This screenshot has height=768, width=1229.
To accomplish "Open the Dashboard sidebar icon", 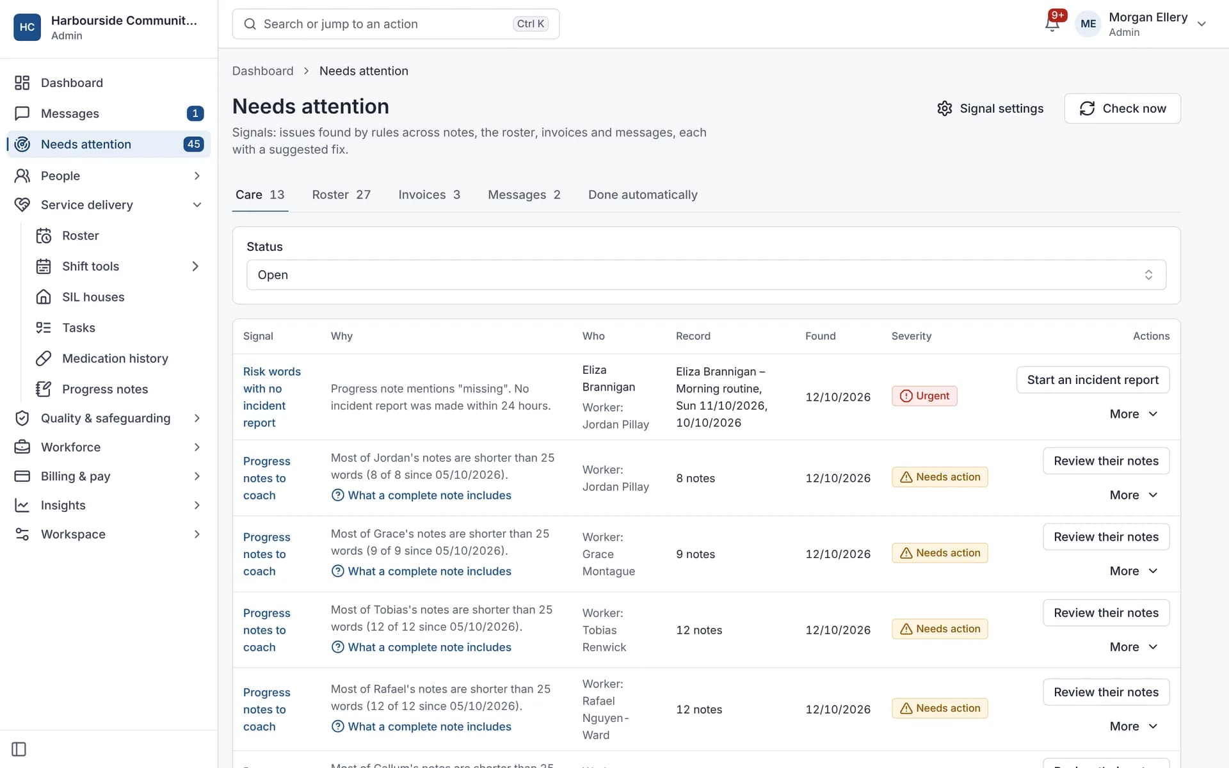I will coord(22,83).
